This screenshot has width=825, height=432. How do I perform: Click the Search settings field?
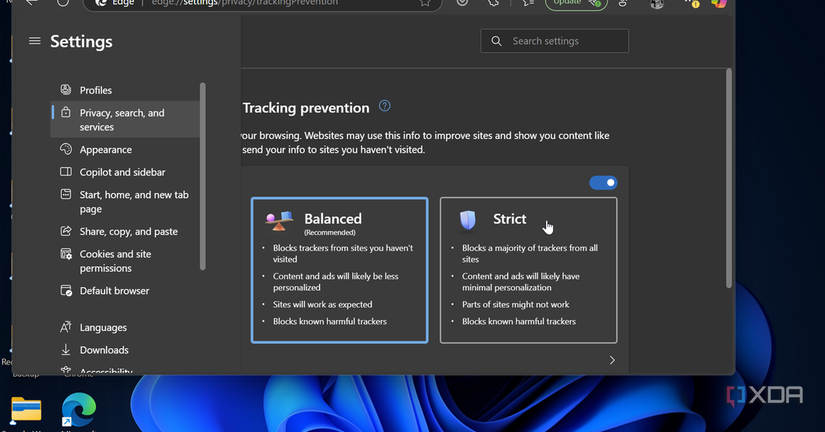(554, 41)
